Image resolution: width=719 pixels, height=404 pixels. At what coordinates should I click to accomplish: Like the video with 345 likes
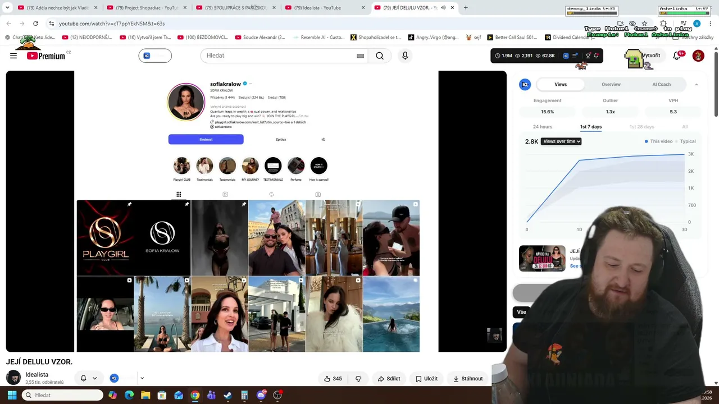tap(333, 379)
